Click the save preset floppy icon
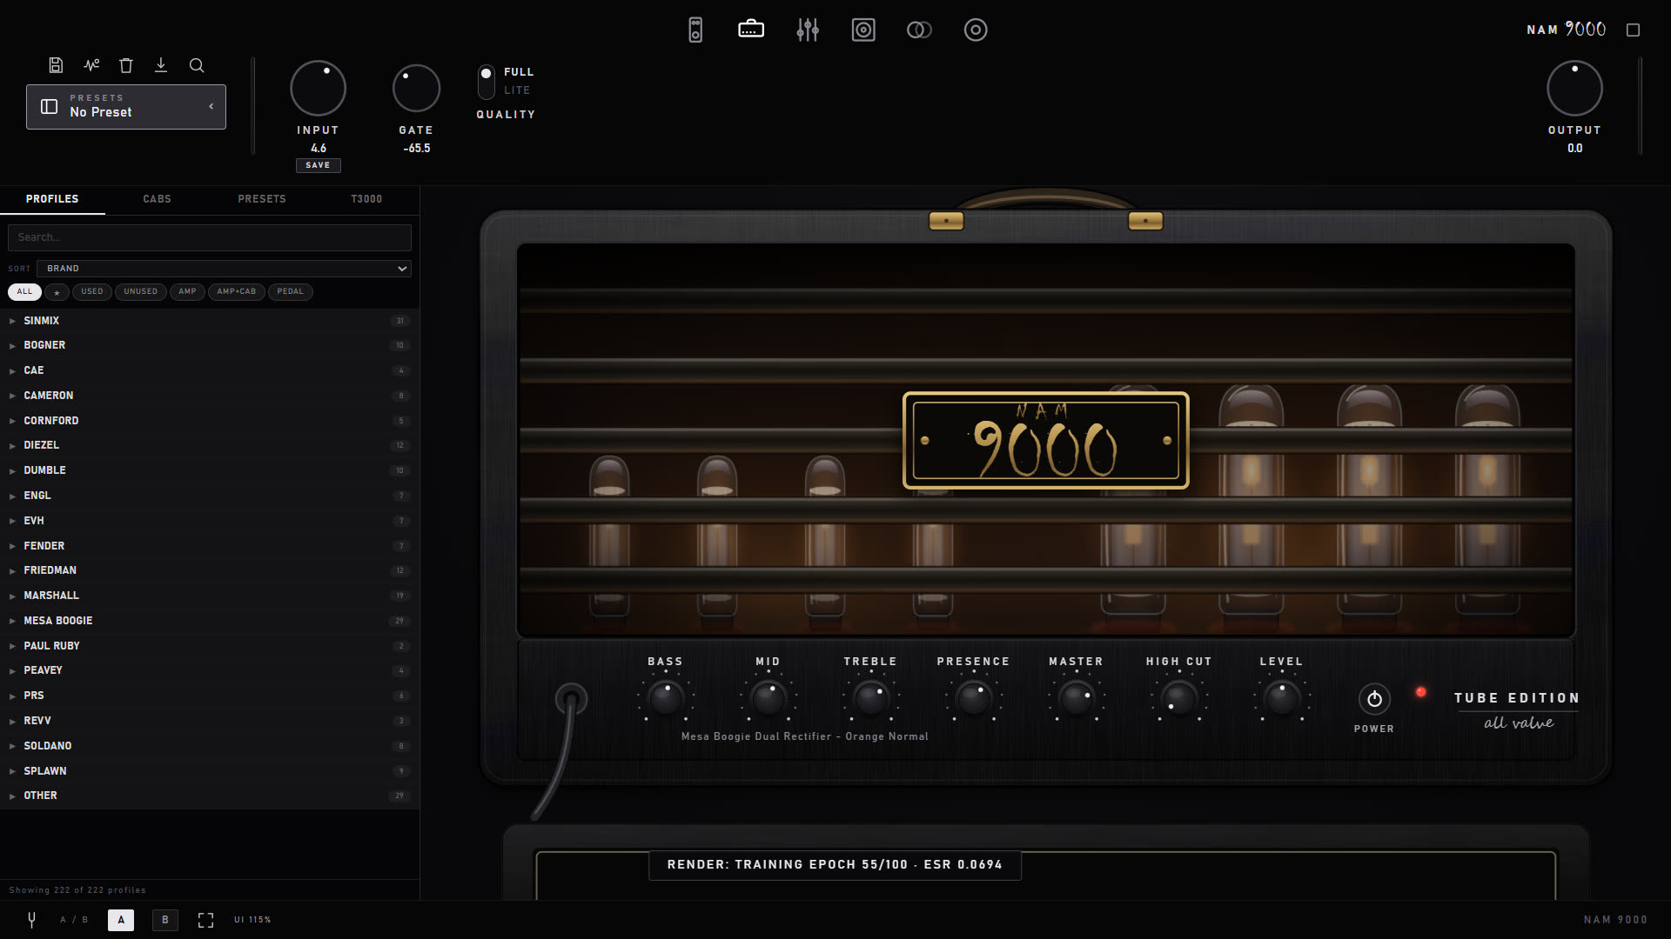Image resolution: width=1671 pixels, height=939 pixels. [56, 65]
